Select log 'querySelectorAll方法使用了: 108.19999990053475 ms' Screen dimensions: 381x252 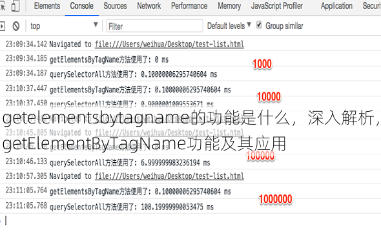tap(190, 207)
